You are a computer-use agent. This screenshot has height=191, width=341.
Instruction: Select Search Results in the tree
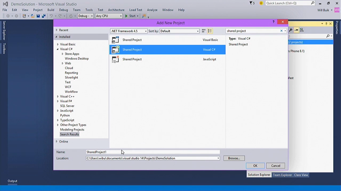tap(69, 134)
